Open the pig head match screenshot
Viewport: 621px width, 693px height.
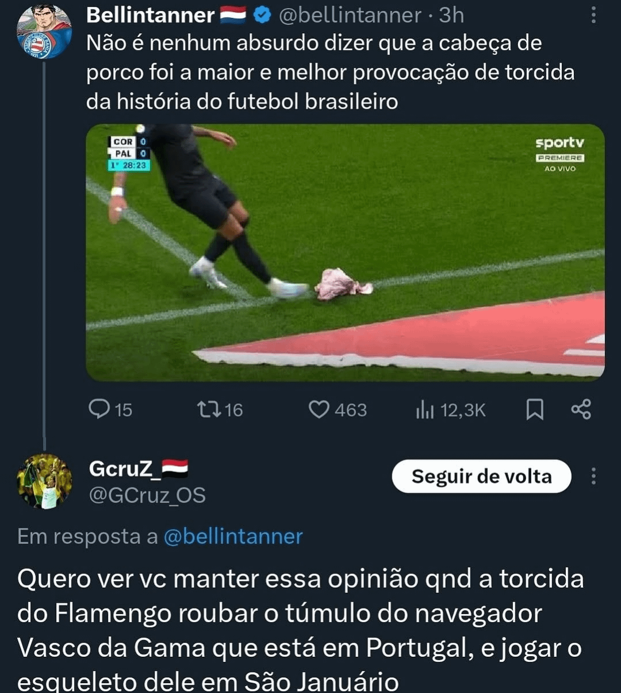point(345,252)
